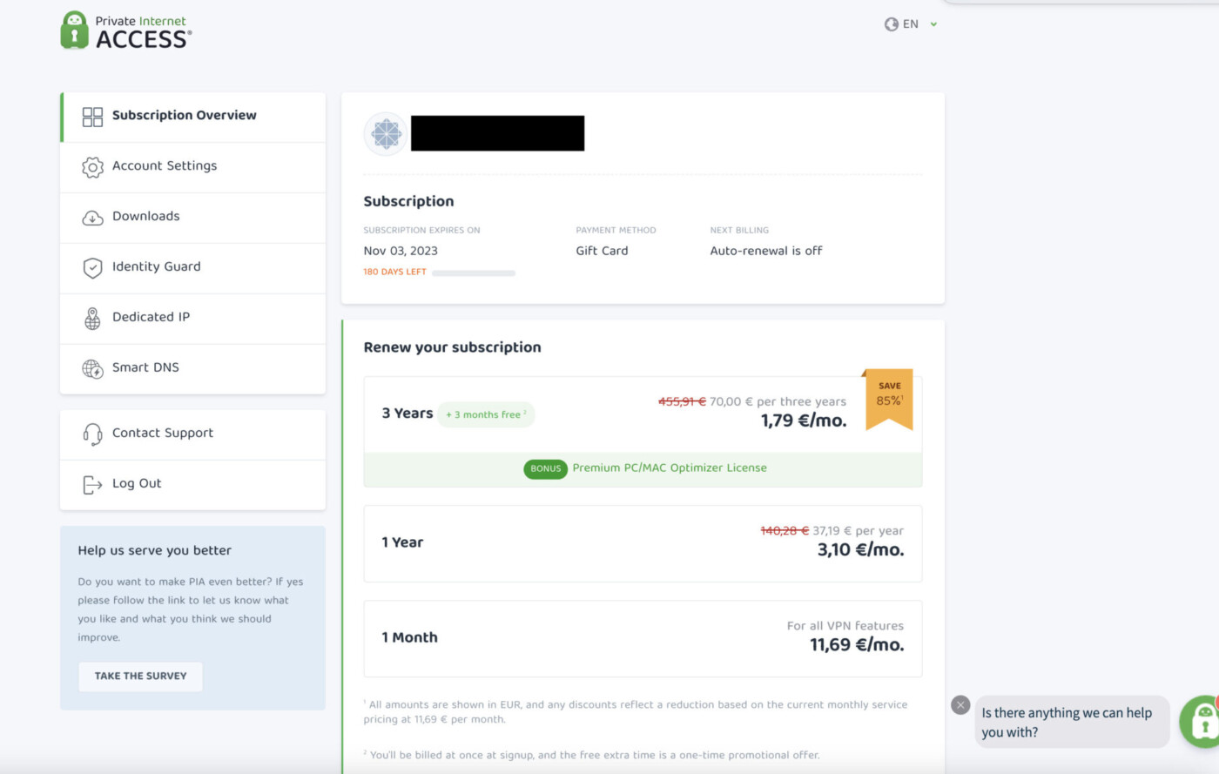Screen dimensions: 1219x774
Task: Open Identity Guard page
Action: (x=192, y=268)
